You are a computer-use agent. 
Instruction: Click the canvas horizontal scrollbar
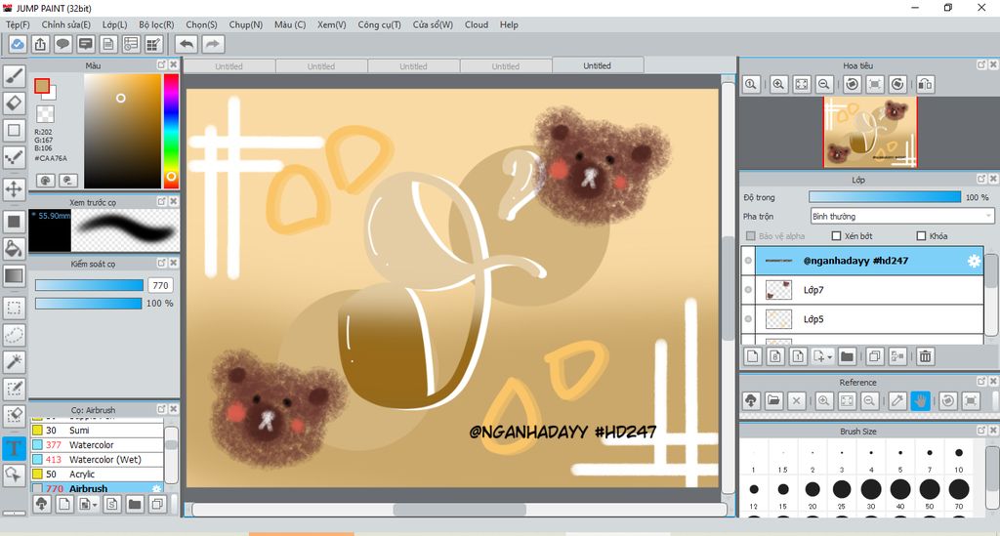click(459, 510)
